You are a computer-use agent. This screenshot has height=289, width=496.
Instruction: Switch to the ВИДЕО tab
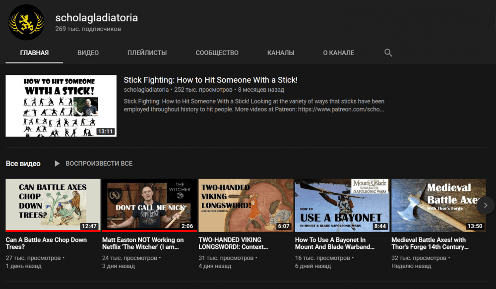pos(88,53)
